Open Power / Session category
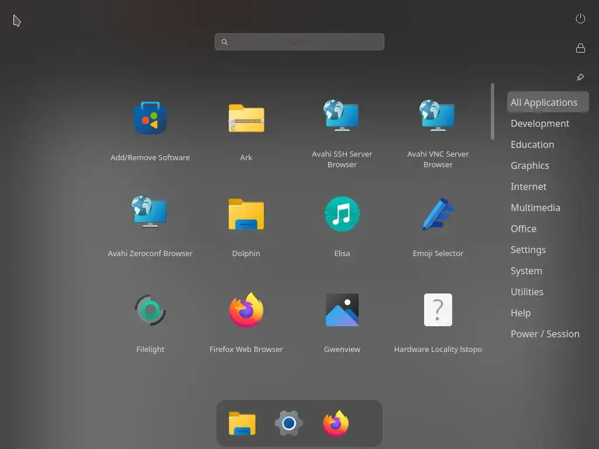Screen dimensions: 599x449 [x=545, y=334]
